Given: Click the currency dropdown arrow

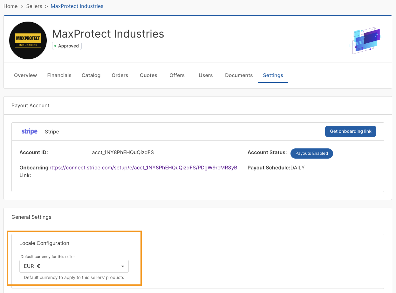Looking at the screenshot, I should click(123, 266).
